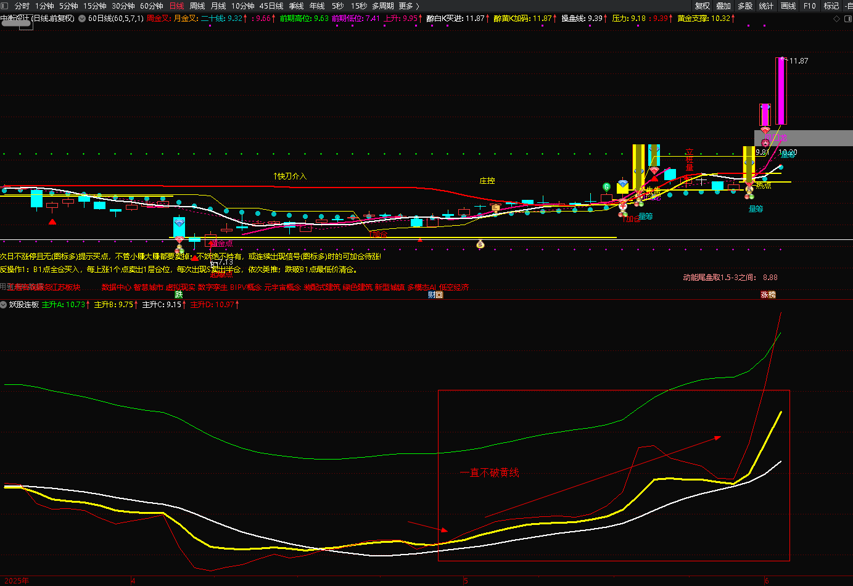
Task: Click the 数据中心 concept label
Action: point(117,287)
